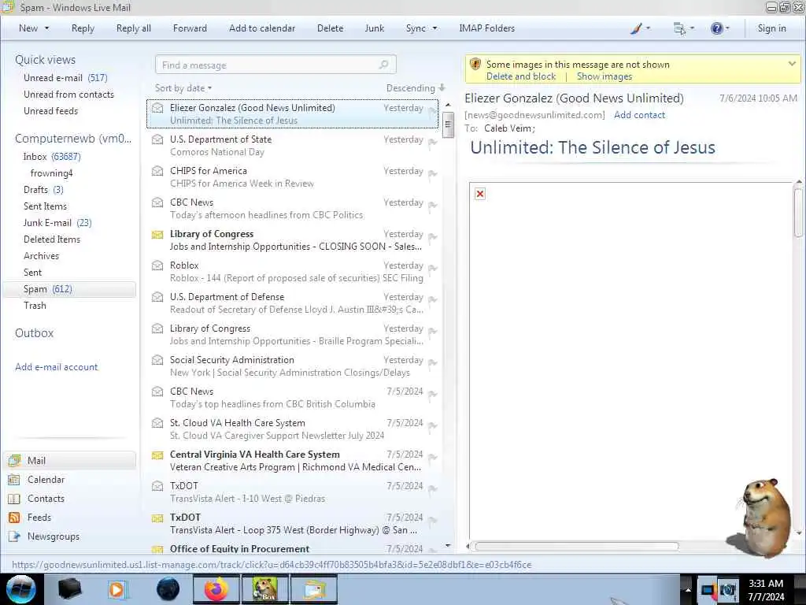Open the Sort by date dropdown

(x=183, y=88)
